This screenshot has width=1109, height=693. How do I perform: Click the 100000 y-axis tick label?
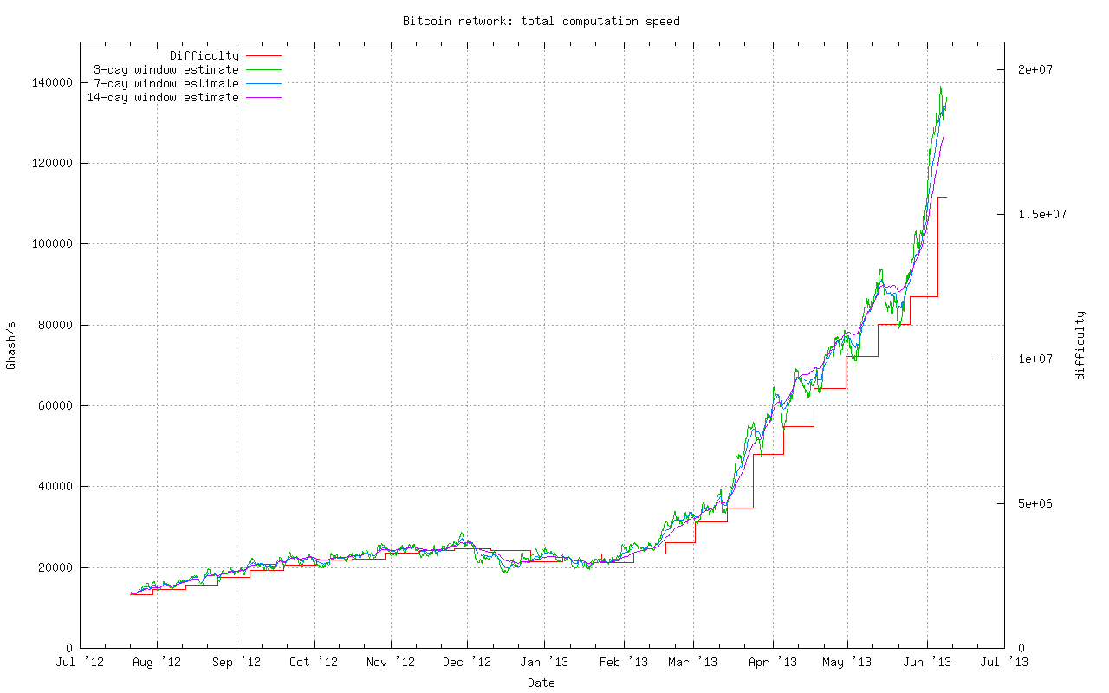pyautogui.click(x=52, y=243)
